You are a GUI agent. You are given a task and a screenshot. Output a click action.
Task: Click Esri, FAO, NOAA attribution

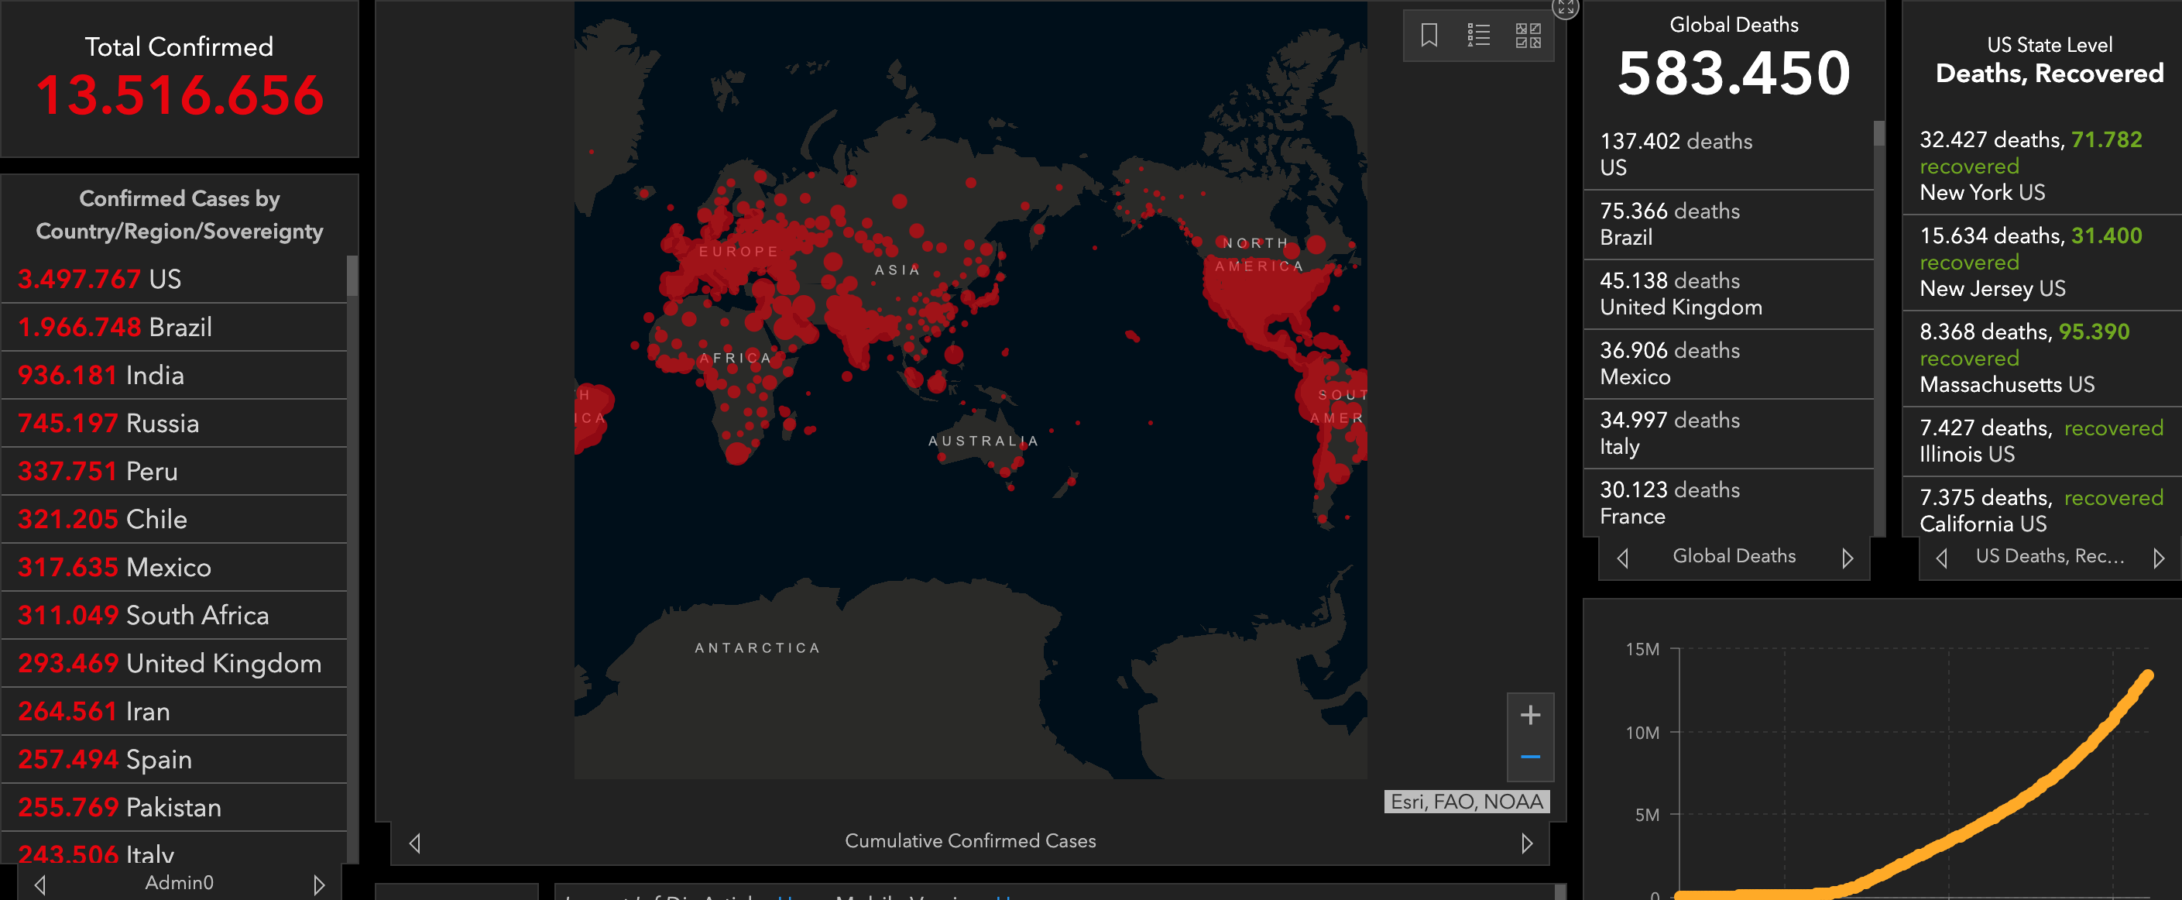pos(1467,802)
